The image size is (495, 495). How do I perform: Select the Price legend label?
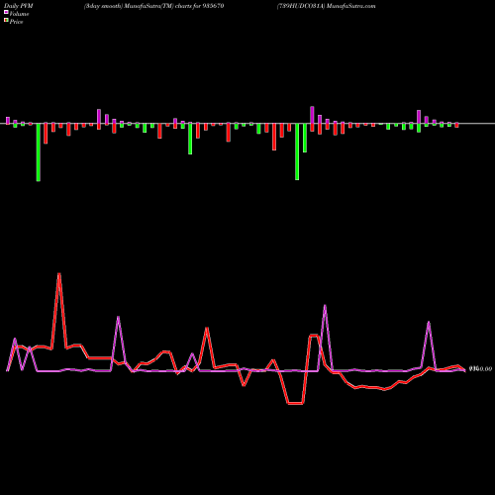click(x=16, y=22)
